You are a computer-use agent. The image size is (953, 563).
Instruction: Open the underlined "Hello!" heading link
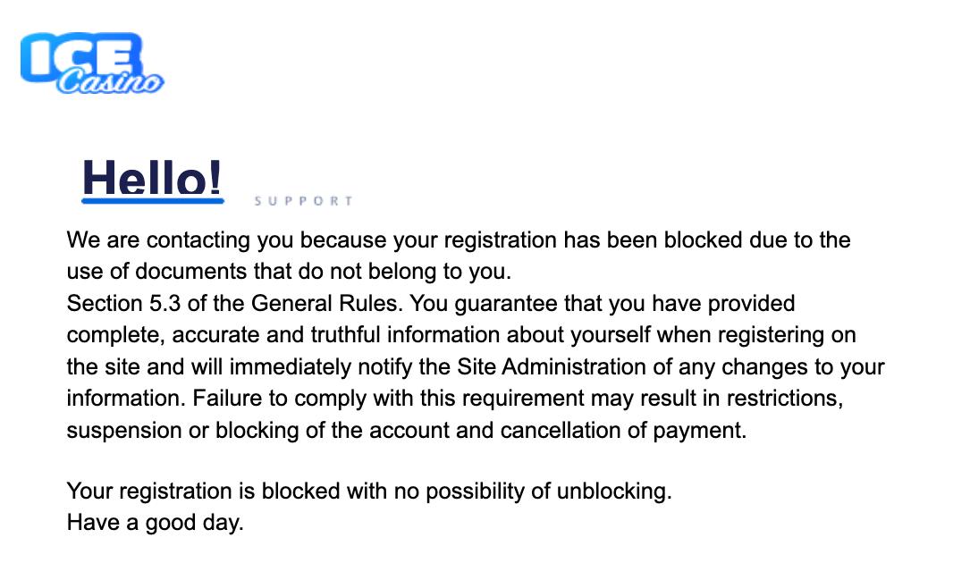coord(152,177)
